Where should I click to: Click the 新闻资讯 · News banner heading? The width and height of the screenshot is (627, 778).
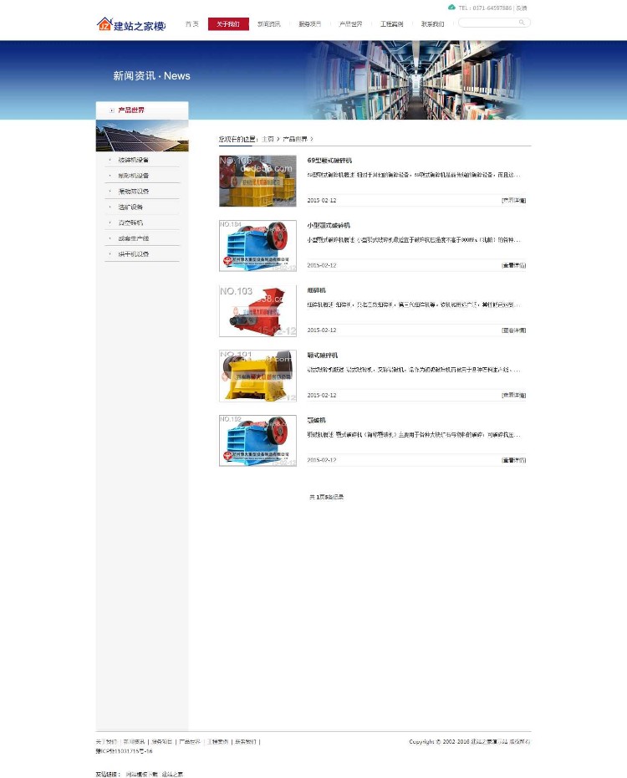point(151,76)
